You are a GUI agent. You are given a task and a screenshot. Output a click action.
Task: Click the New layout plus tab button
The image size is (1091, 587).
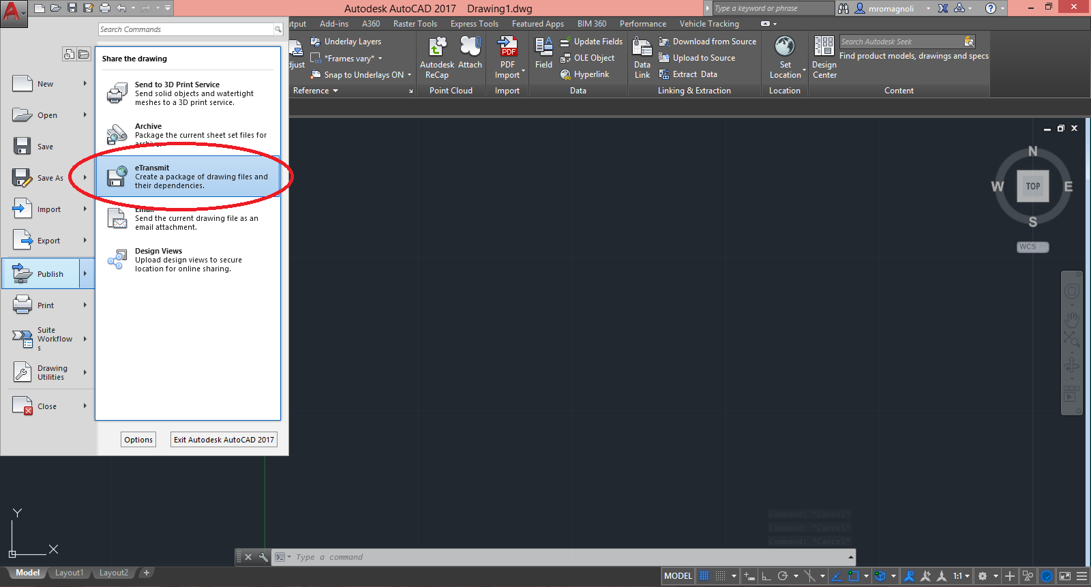[146, 573]
